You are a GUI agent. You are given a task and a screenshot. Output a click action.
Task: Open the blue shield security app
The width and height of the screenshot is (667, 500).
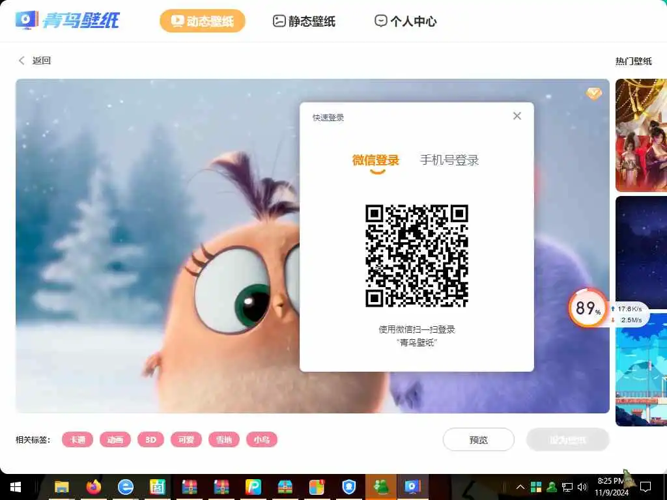(x=349, y=487)
